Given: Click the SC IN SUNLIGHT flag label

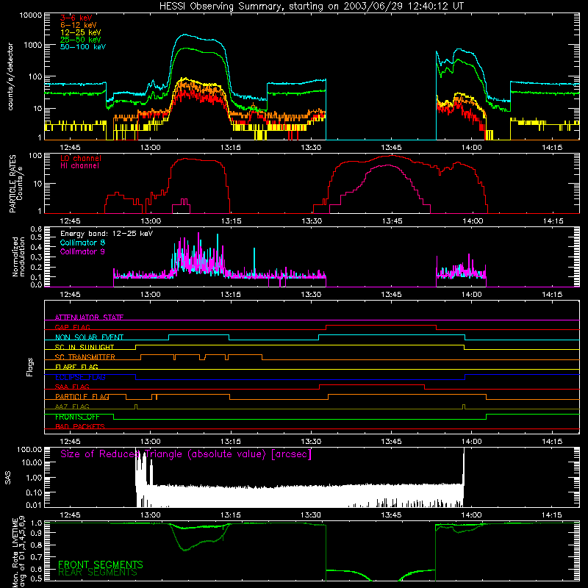Looking at the screenshot, I should (x=85, y=347).
